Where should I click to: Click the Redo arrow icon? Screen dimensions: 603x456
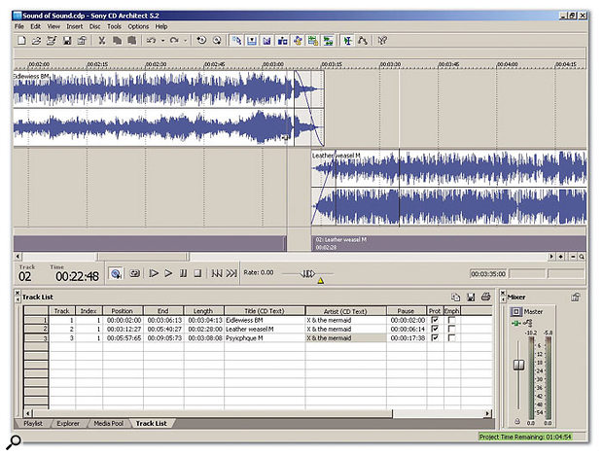coord(174,41)
